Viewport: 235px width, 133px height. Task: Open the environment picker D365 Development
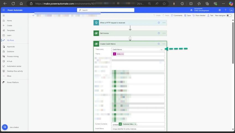click(x=200, y=10)
